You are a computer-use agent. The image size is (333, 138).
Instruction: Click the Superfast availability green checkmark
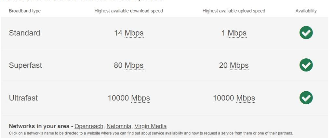[x=306, y=65]
